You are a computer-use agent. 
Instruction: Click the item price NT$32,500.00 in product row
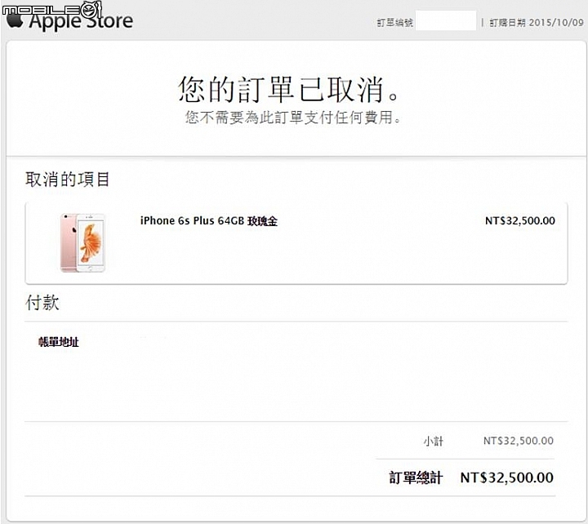click(519, 220)
